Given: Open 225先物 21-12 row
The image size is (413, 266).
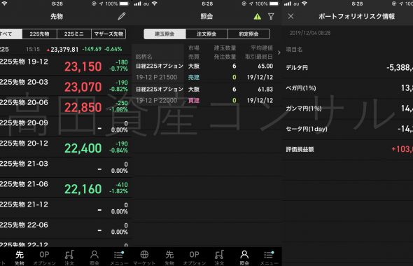Looking at the screenshot, I should tap(65, 209).
